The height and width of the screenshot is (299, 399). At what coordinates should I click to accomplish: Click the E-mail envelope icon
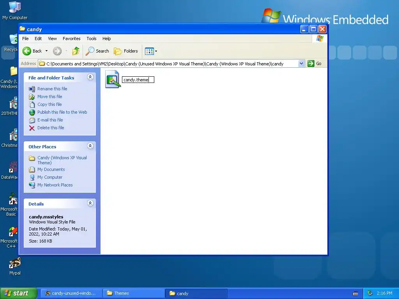[x=32, y=120]
